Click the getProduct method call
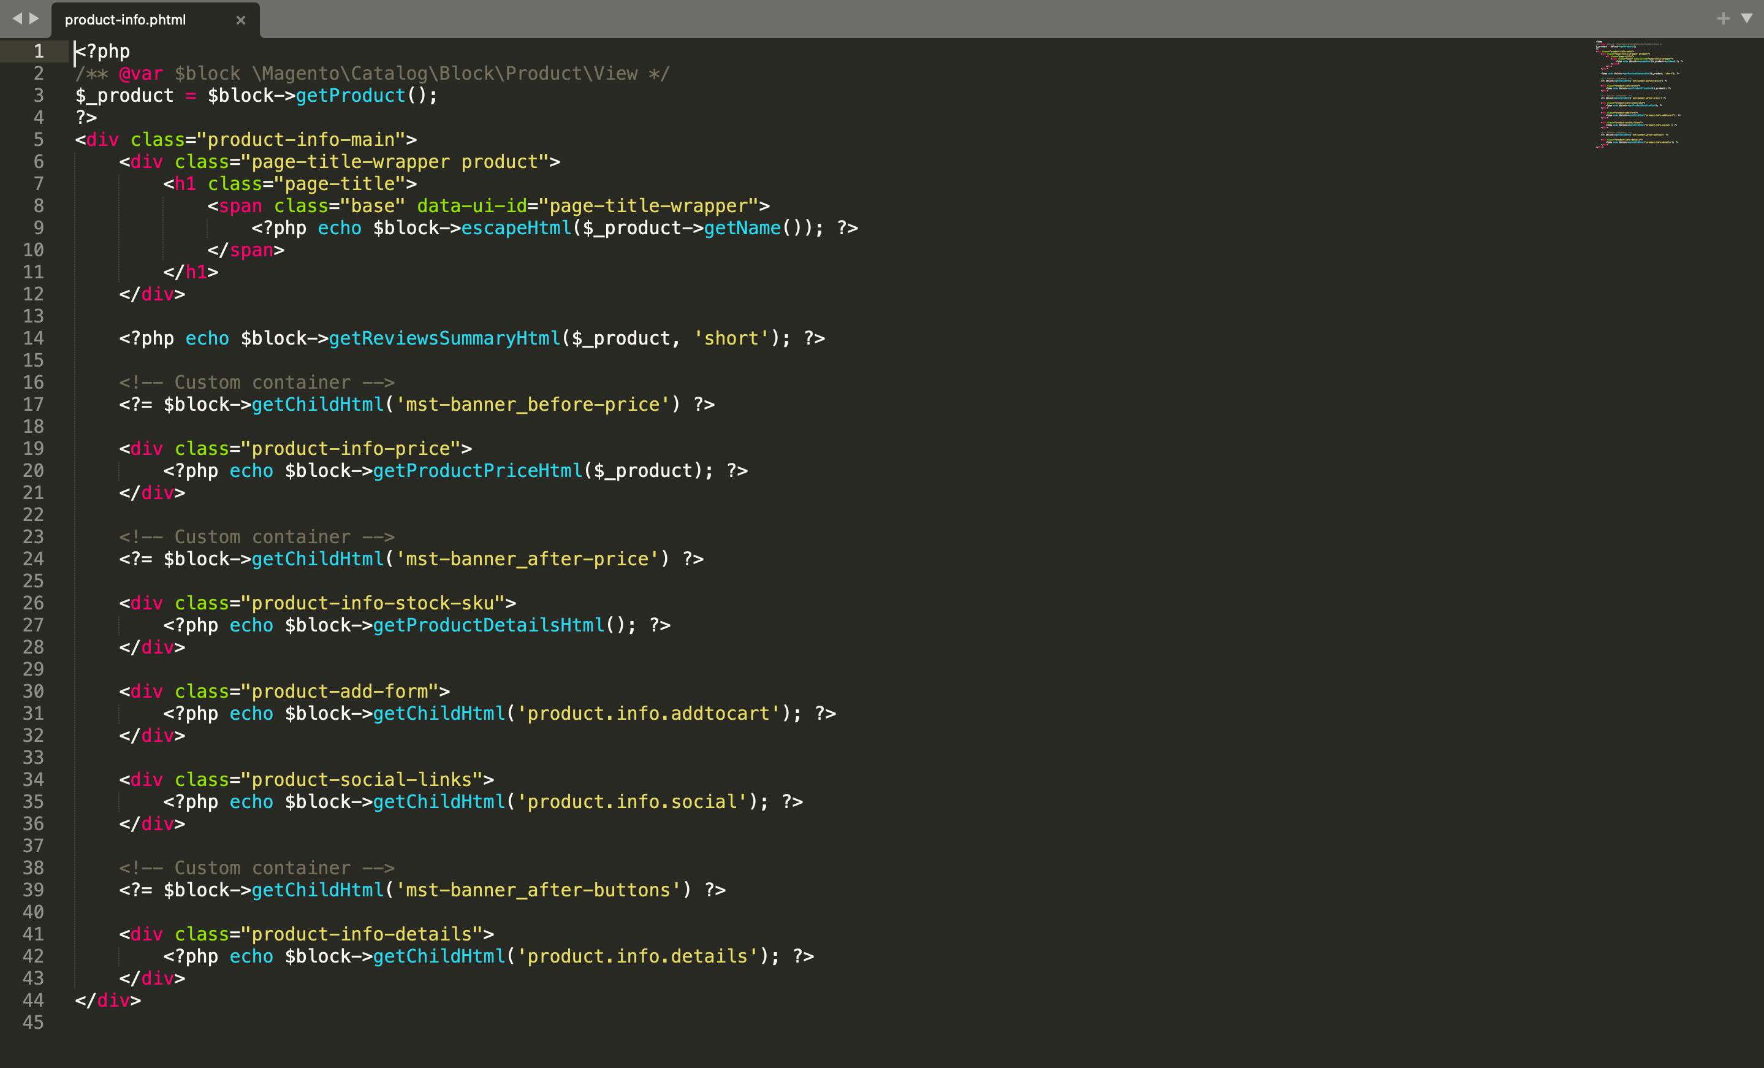The height and width of the screenshot is (1068, 1764). click(350, 95)
